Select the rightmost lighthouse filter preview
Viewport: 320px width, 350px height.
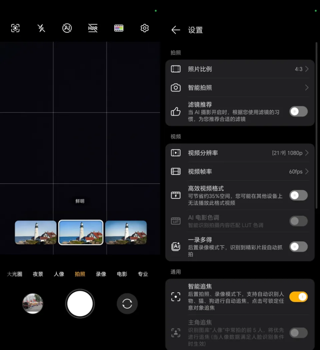point(126,232)
